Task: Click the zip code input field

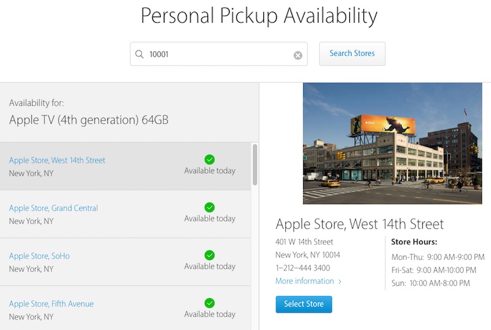Action: (x=218, y=54)
